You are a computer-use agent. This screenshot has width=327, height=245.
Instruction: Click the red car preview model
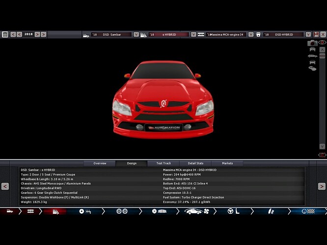pos(163,99)
